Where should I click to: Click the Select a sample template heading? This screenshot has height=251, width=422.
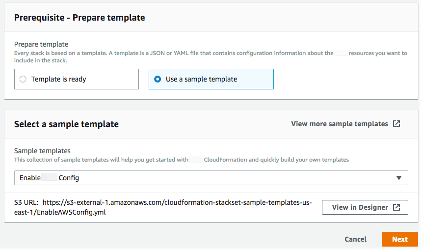point(66,124)
